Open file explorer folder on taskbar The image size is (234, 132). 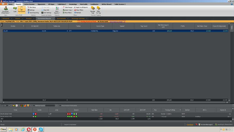pos(10,129)
